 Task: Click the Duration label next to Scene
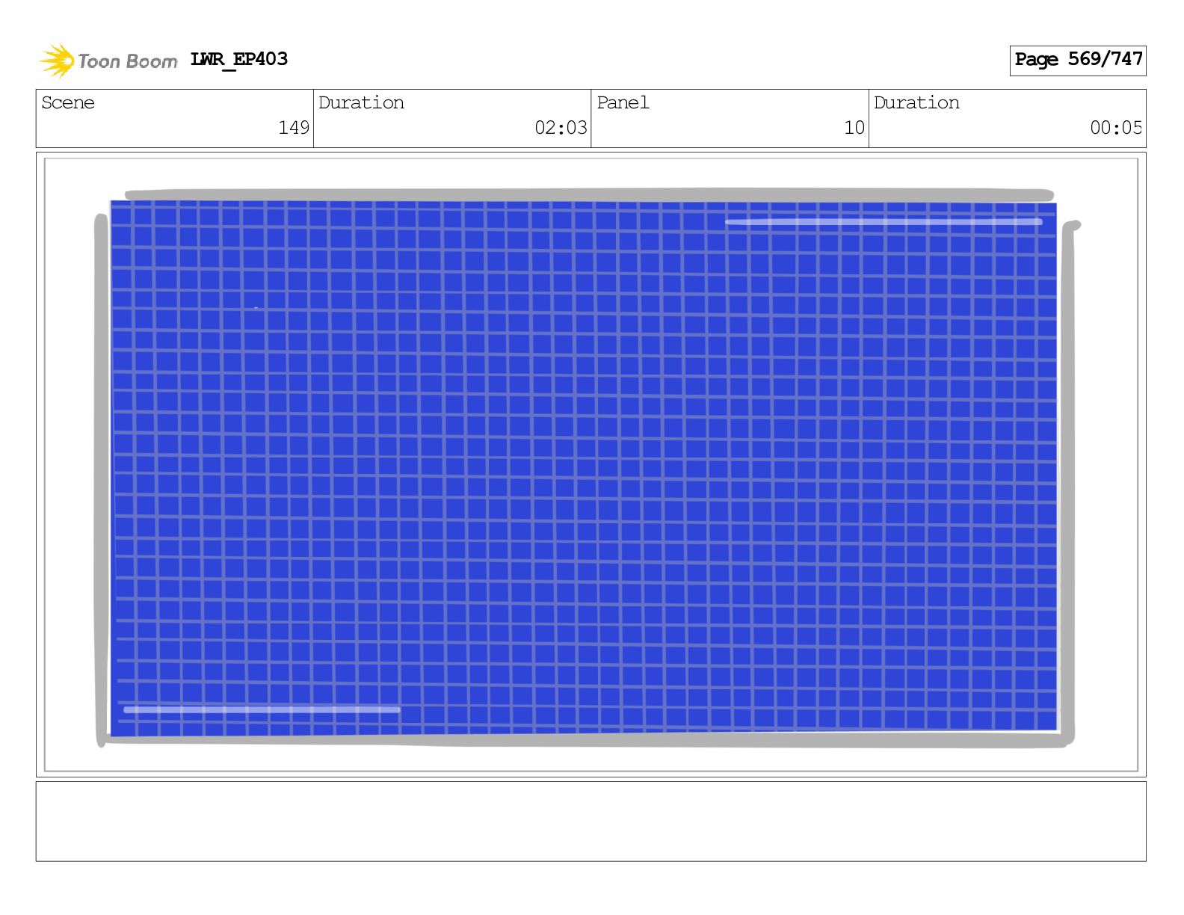point(361,102)
